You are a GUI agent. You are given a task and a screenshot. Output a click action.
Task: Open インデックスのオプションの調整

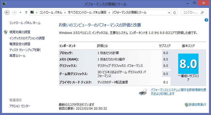[27, 38]
